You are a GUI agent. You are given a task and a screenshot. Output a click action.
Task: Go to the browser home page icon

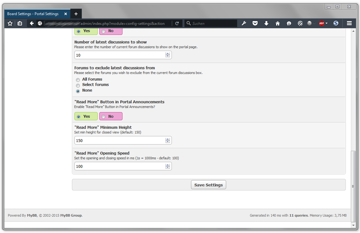(278, 23)
